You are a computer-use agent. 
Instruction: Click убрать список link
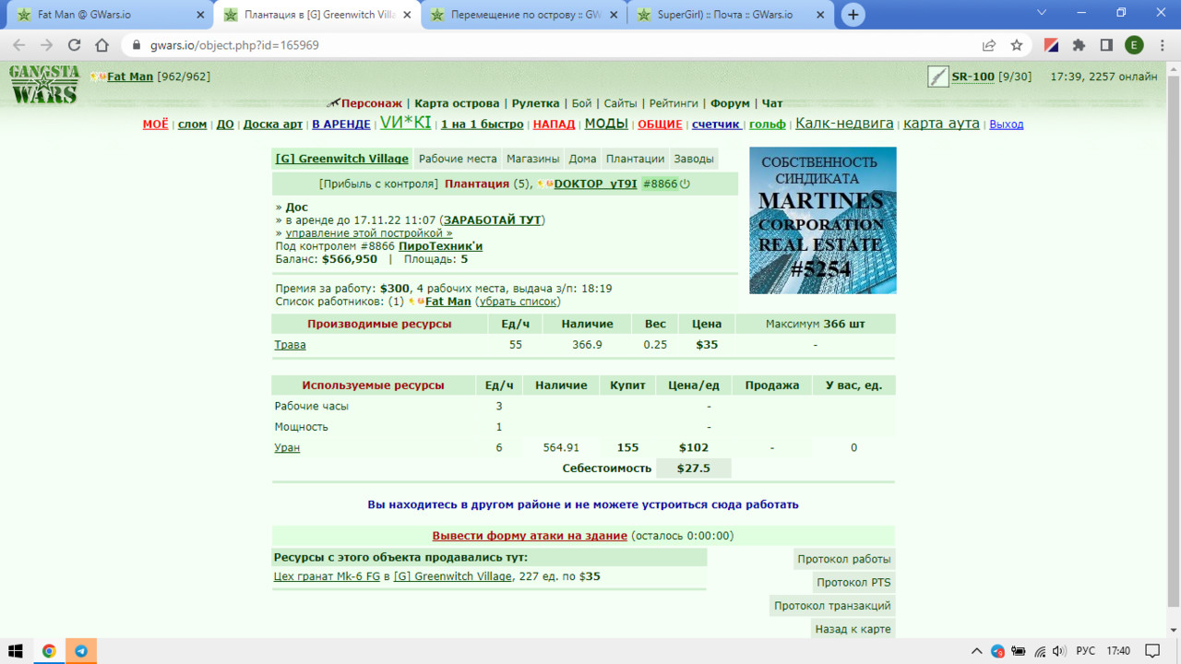518,302
